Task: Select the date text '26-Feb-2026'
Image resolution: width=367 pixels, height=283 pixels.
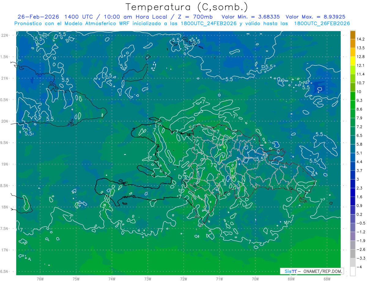Action: 38,17
